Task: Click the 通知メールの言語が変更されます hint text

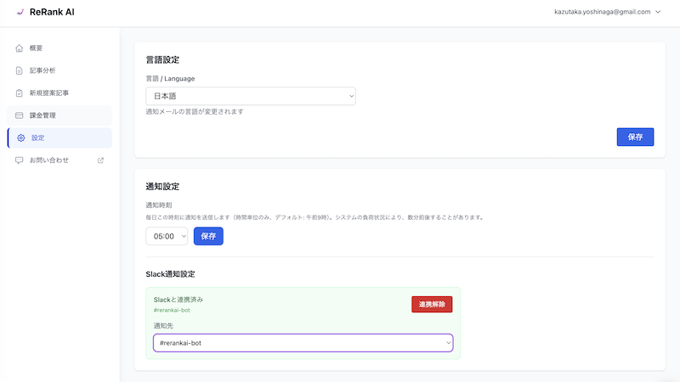Action: (x=195, y=112)
